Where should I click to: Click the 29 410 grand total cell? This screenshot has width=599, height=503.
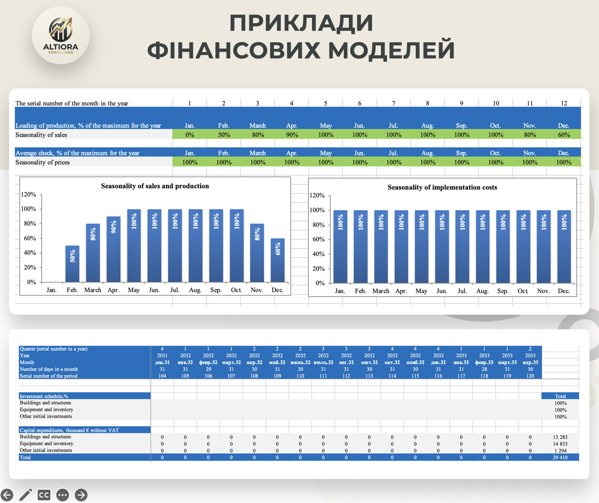(560, 457)
